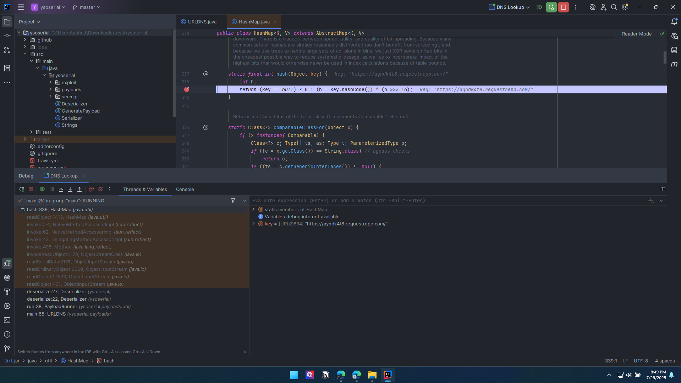Switch to the URLDNS.java editor tab
The image size is (681, 383).
202,22
